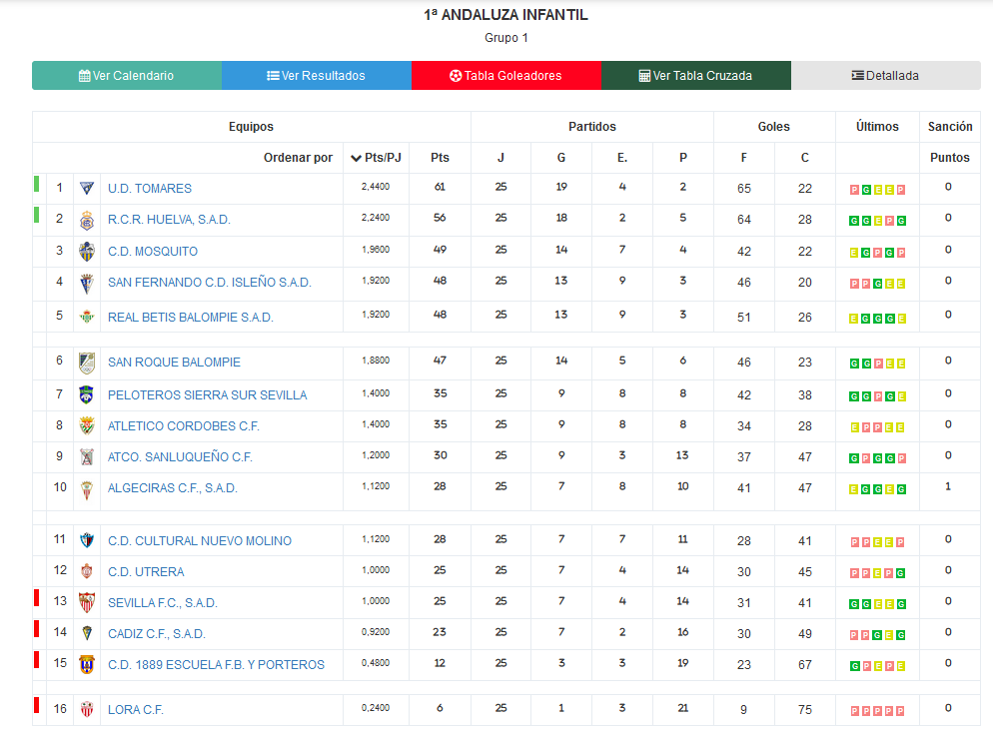The image size is (993, 735).
Task: Click the Sanción column header
Action: coord(950,127)
